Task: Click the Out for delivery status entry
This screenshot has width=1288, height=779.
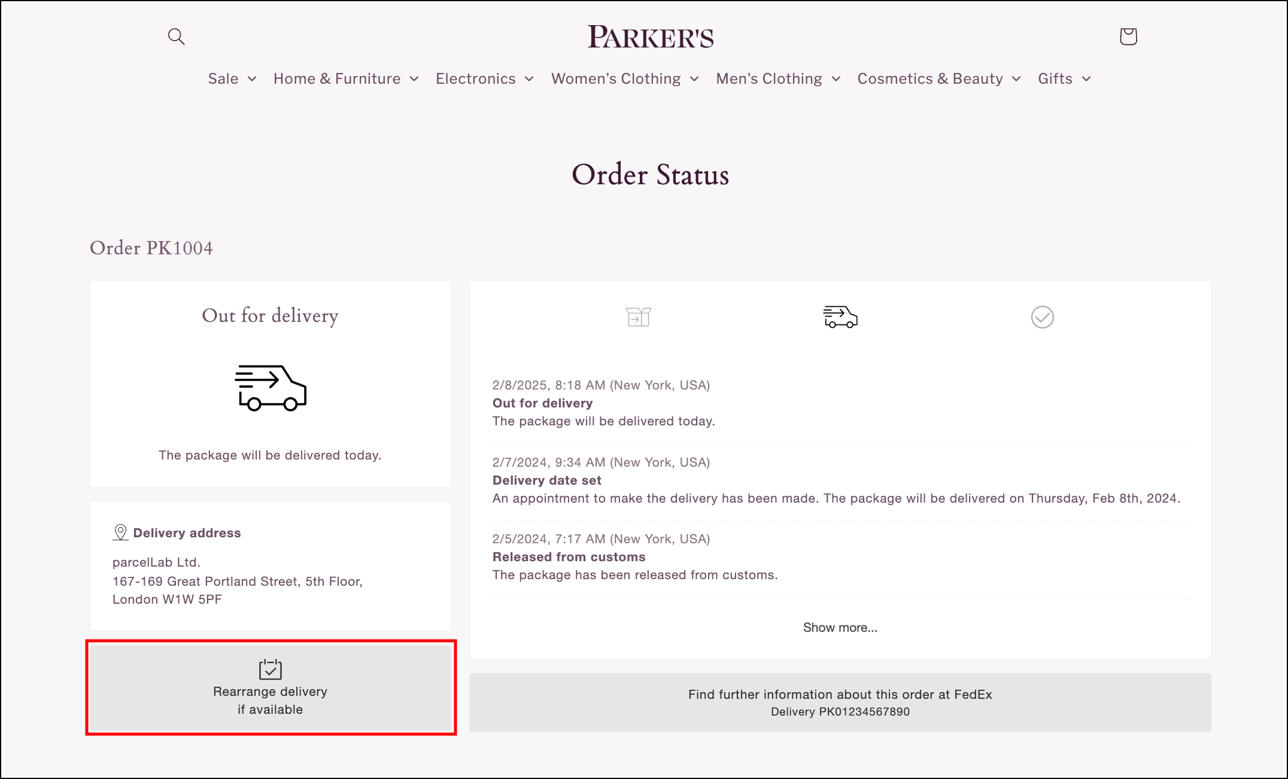Action: 542,403
